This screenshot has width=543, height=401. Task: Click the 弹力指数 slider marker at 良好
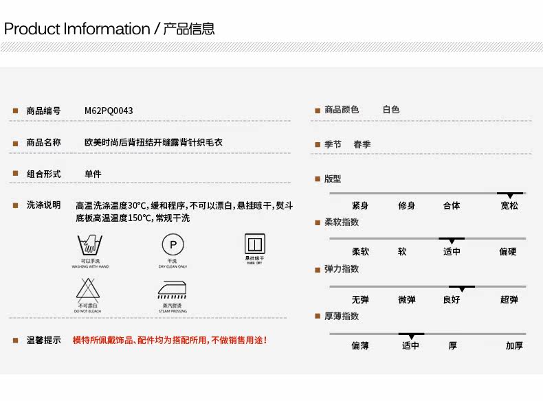click(x=462, y=288)
